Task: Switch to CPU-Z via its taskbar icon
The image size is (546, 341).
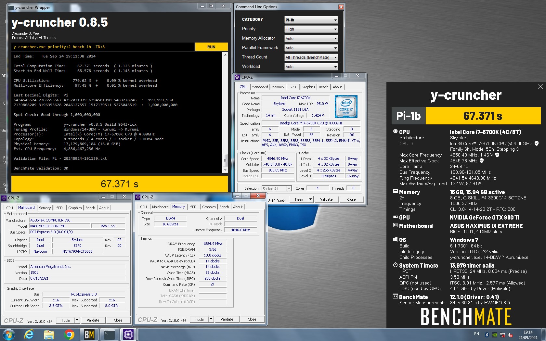Action: tap(128, 335)
